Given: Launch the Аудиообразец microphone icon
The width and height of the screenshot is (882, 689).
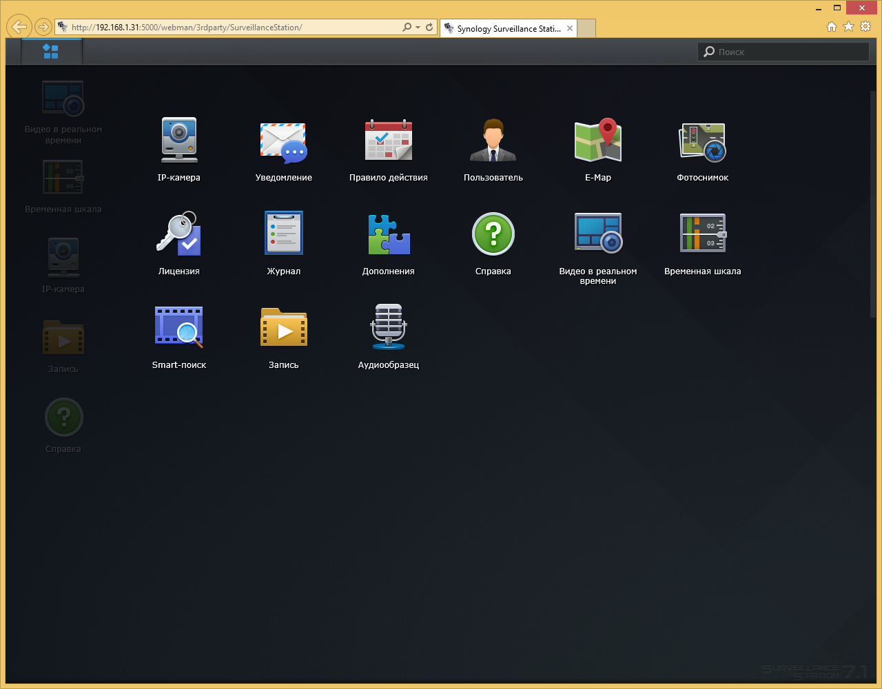Looking at the screenshot, I should point(389,327).
